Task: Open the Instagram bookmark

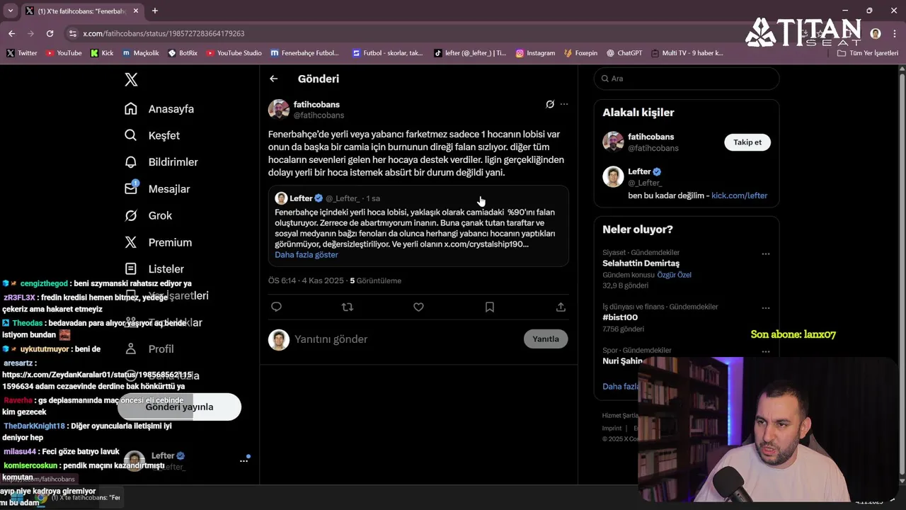Action: [x=536, y=53]
